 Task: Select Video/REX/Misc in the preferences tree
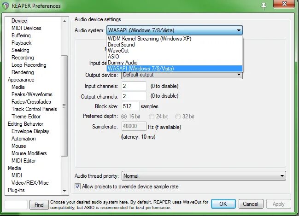[x=30, y=183]
